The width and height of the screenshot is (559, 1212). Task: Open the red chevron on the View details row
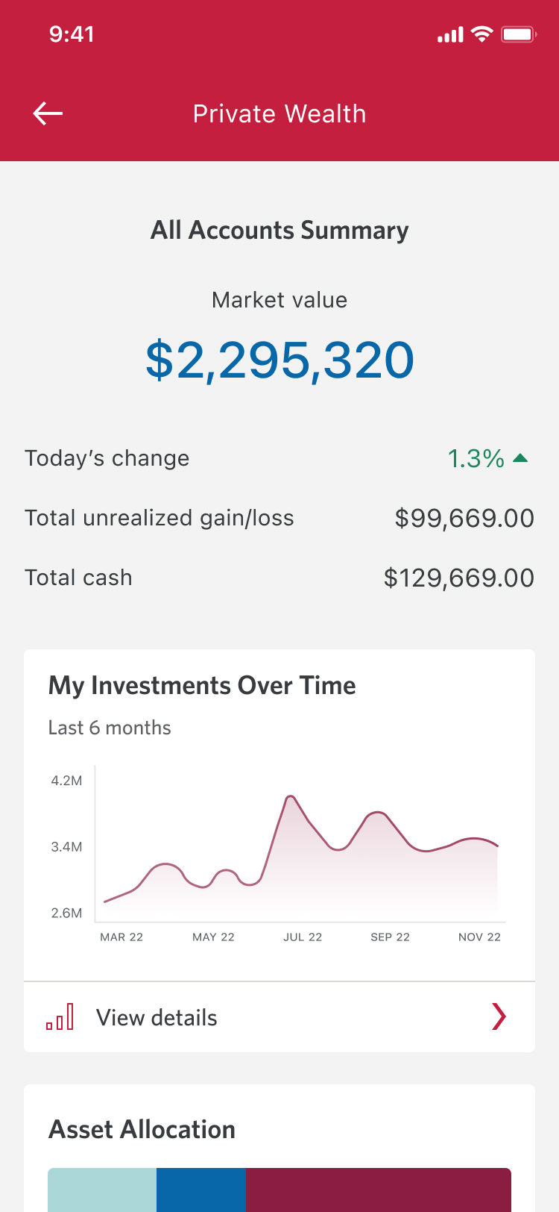(x=499, y=1016)
